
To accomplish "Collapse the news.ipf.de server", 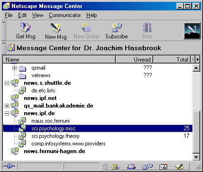I will [7, 114].
